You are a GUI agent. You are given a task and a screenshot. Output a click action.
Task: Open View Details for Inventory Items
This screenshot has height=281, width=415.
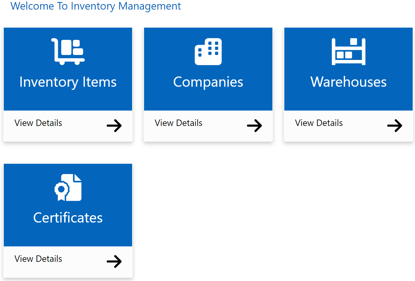[x=38, y=123]
